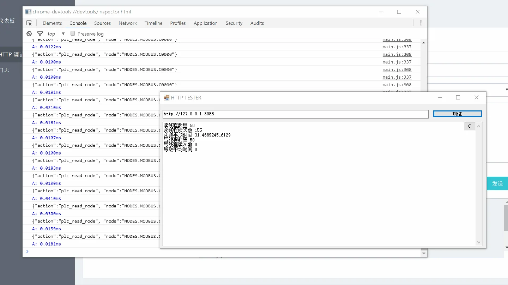The image size is (508, 285).
Task: Click background page scrollbar thumb
Action: 506,217
